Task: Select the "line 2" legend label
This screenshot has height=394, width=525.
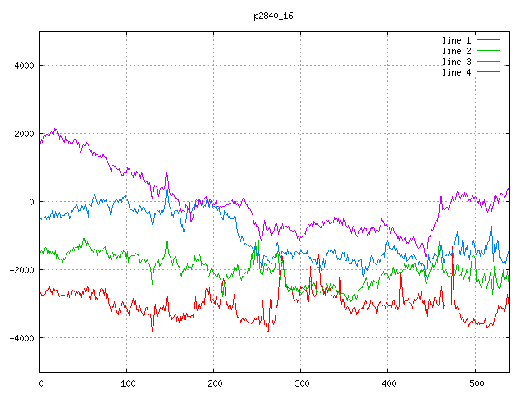Action: click(x=456, y=51)
